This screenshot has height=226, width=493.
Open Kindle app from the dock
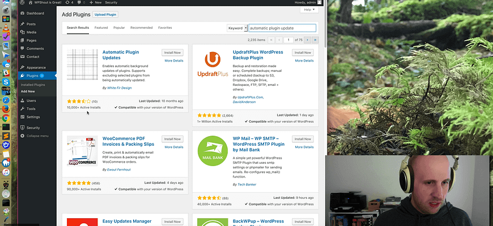pos(6,91)
